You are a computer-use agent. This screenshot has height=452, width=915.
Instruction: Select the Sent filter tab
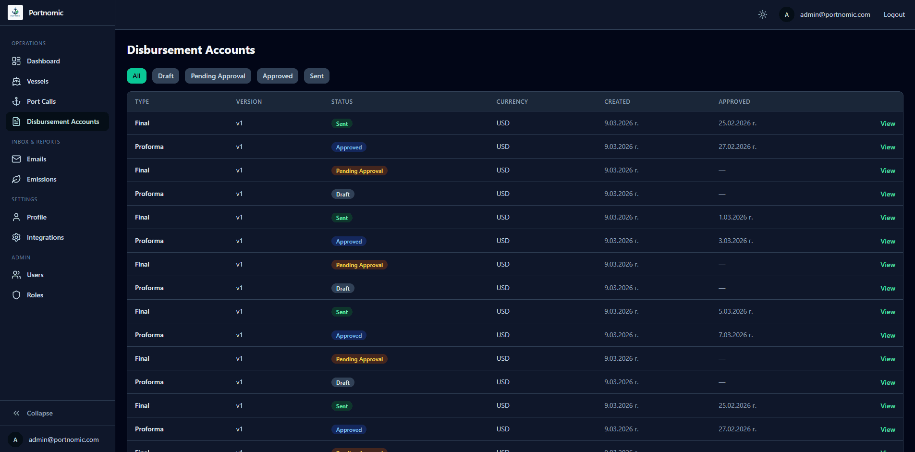coord(317,76)
